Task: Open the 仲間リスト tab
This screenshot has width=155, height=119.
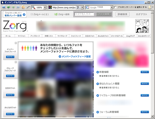Action: pos(49,36)
